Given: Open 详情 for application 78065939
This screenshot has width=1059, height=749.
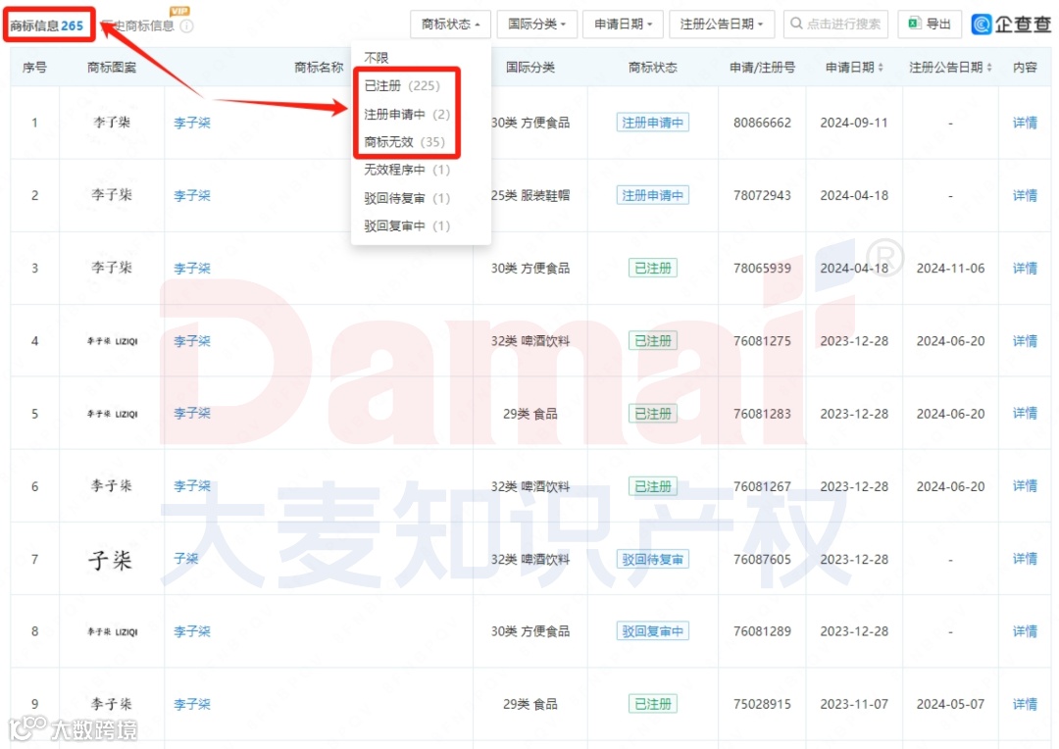Looking at the screenshot, I should 1025,268.
